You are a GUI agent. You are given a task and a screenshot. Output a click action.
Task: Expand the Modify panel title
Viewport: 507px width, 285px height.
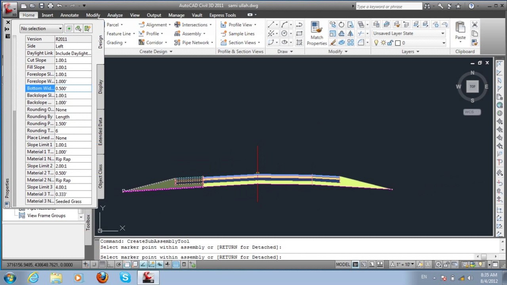(338, 51)
